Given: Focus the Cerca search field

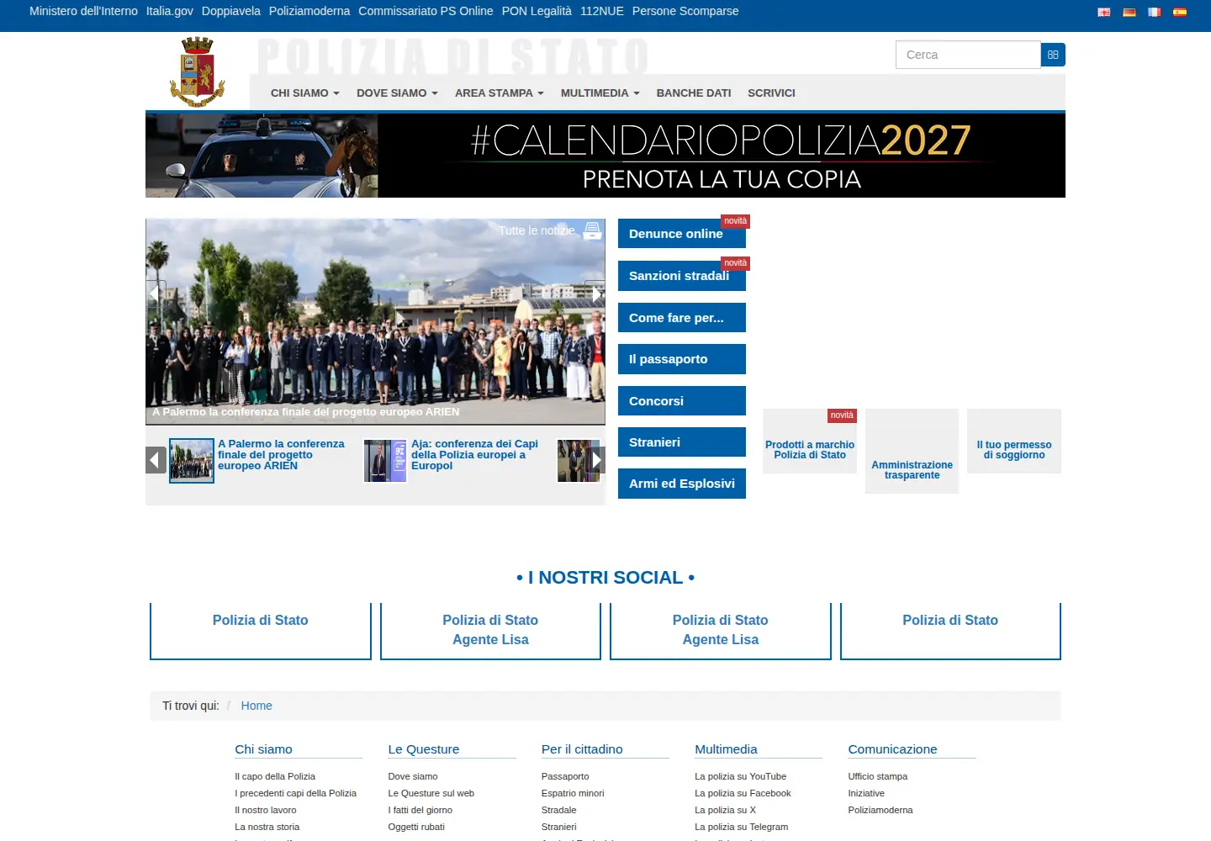Looking at the screenshot, I should click(968, 55).
